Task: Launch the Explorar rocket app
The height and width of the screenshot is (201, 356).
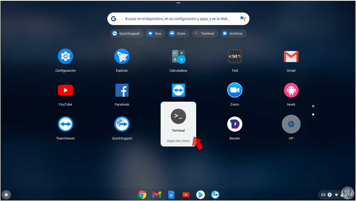Action: [x=122, y=56]
